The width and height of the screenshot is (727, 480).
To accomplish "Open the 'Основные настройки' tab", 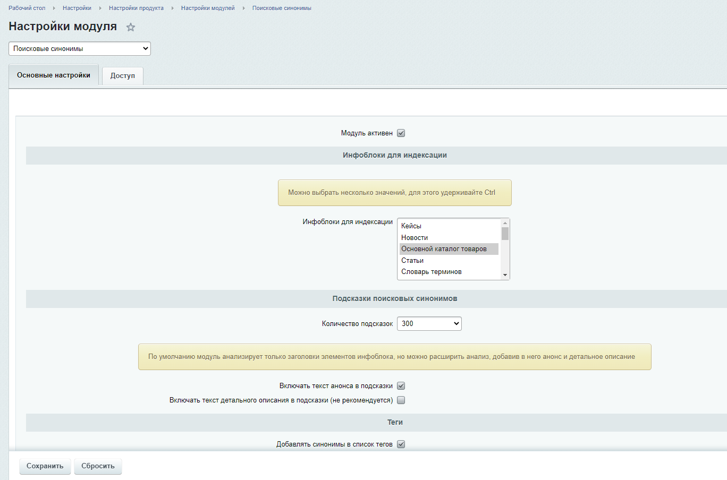I will pyautogui.click(x=54, y=75).
